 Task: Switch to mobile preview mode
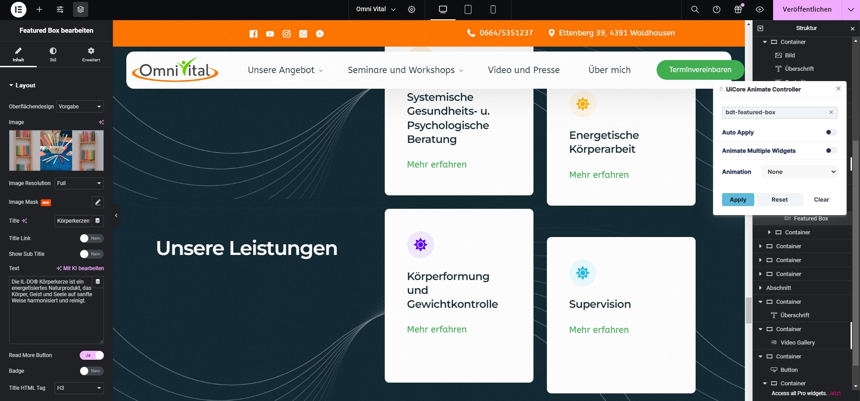pyautogui.click(x=493, y=9)
